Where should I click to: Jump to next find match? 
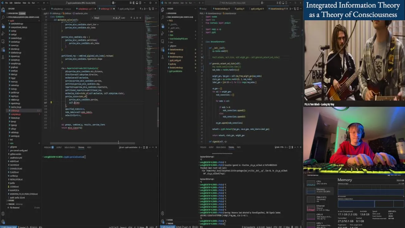coord(134,18)
